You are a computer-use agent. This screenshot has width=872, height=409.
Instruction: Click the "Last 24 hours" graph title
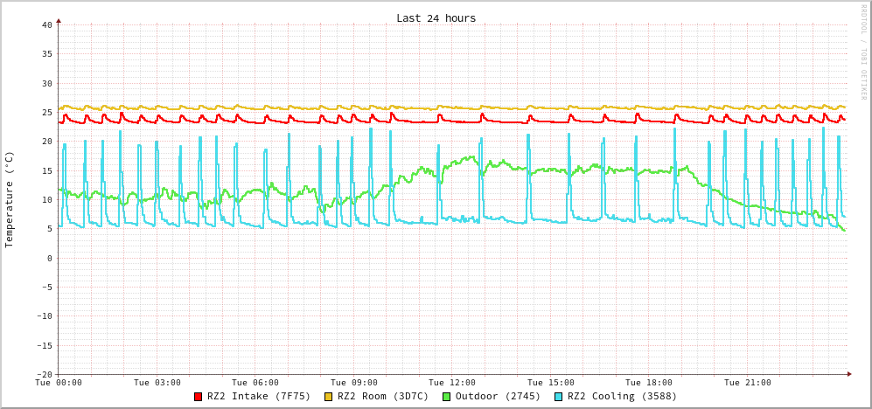pyautogui.click(x=436, y=18)
